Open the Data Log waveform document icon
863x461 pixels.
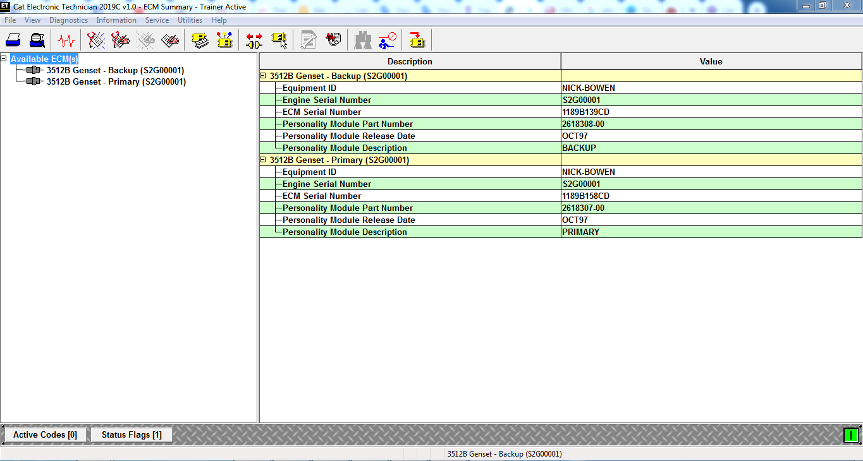[333, 40]
